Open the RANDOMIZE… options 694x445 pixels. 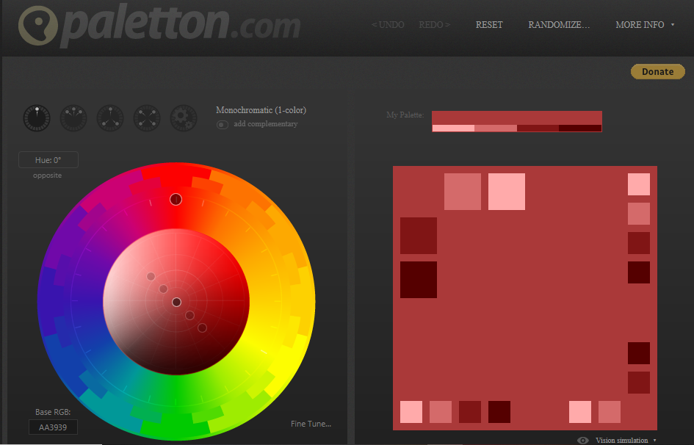(x=559, y=24)
